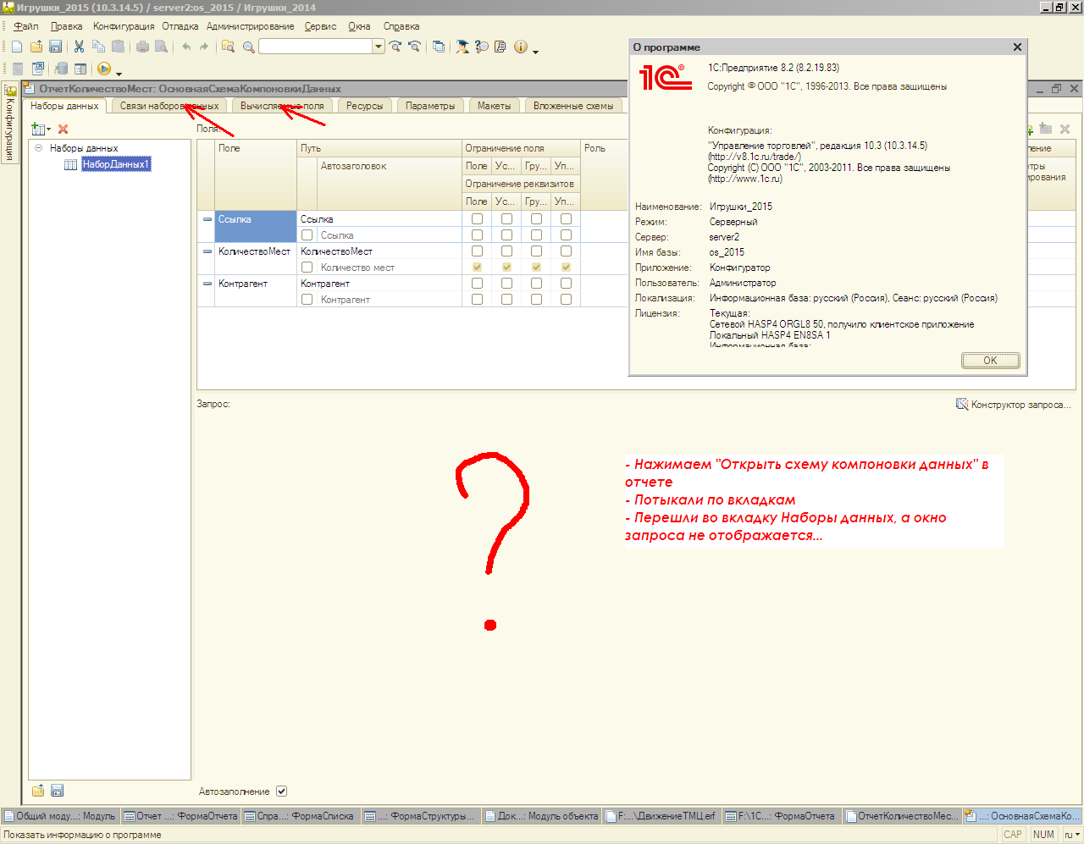Open the ru keyboard language selector
Image resolution: width=1084 pixels, height=844 pixels.
pos(1072,834)
